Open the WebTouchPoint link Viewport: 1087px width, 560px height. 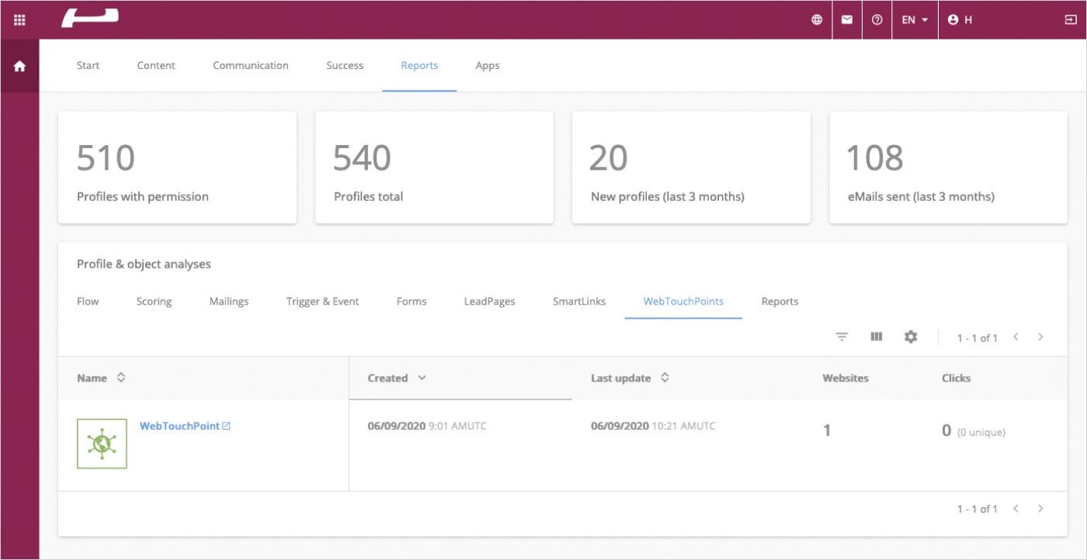tap(179, 426)
